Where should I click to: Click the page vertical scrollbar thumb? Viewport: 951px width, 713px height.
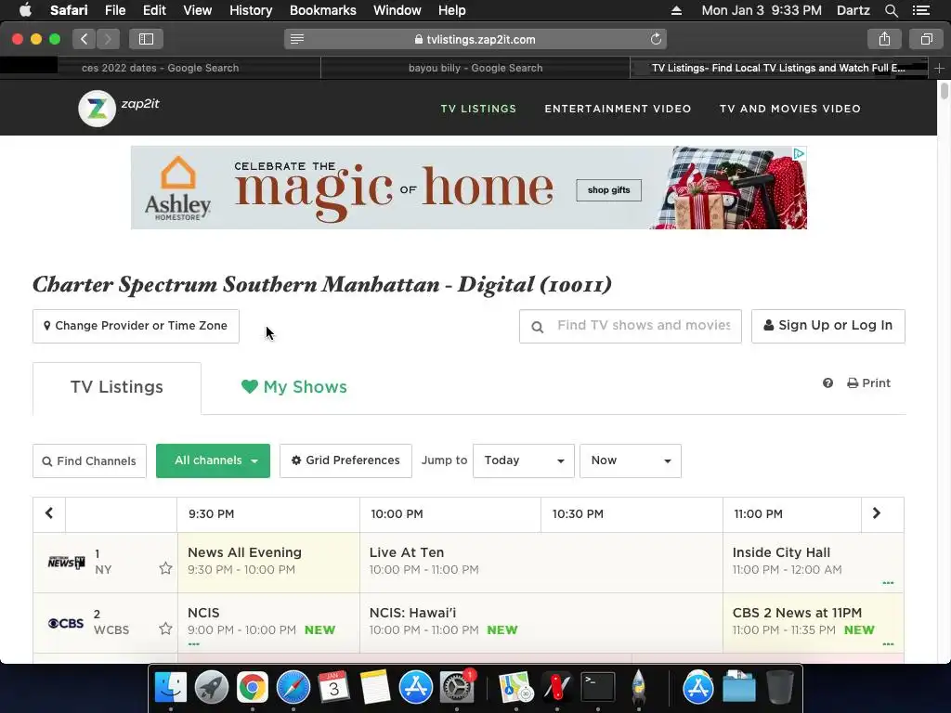pyautogui.click(x=944, y=92)
